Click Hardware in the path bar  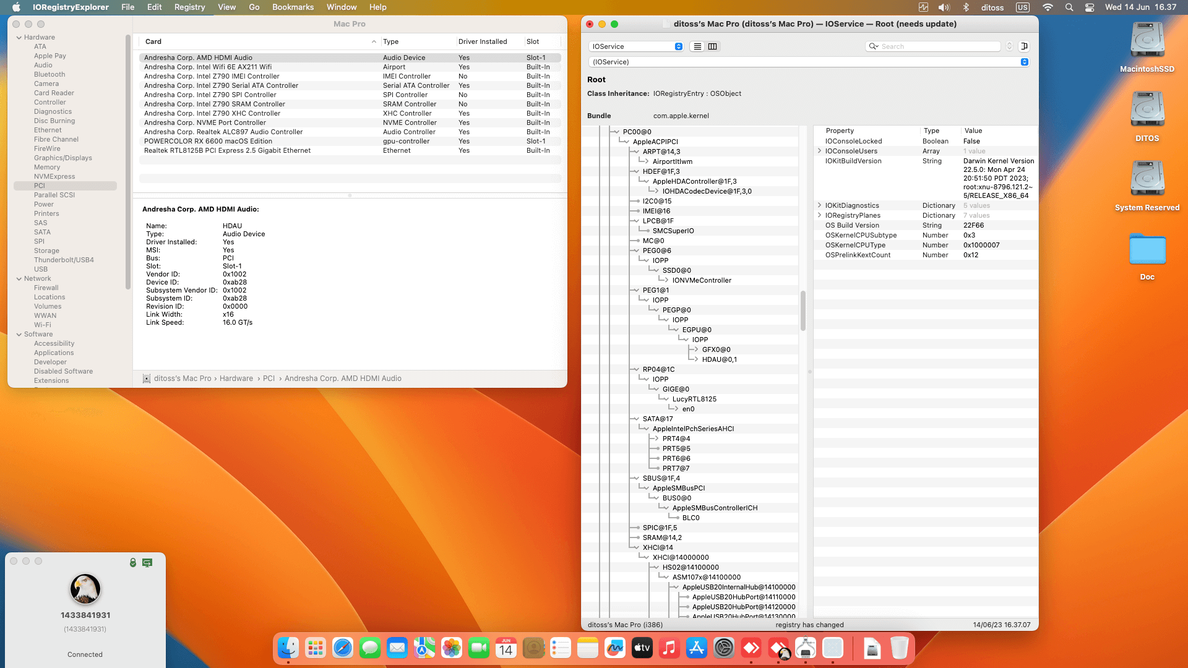pyautogui.click(x=236, y=379)
